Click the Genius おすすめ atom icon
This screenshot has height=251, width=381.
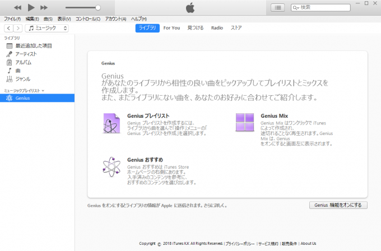pyautogui.click(x=111, y=167)
